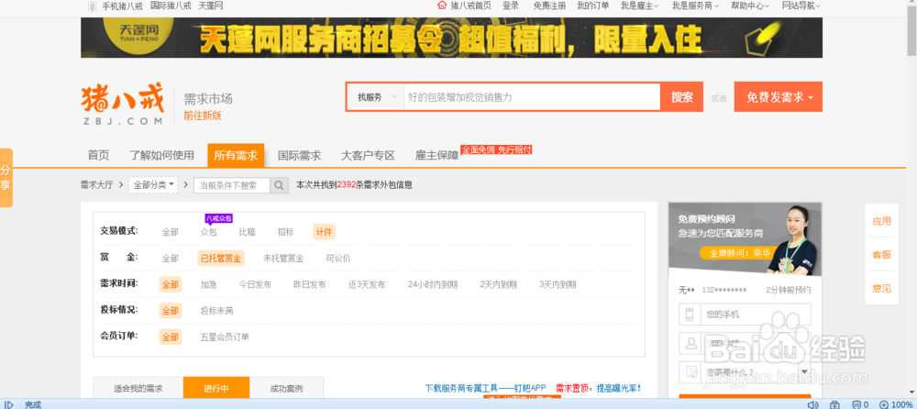This screenshot has width=917, height=409.
Task: Open the 雇主保障 tab
Action: point(436,156)
